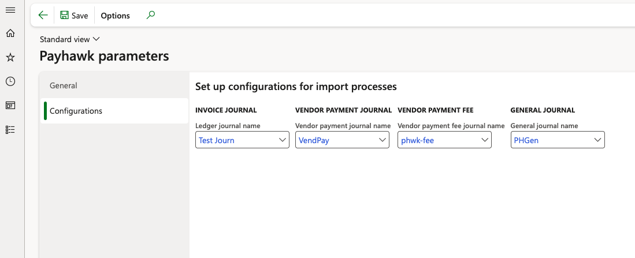This screenshot has height=258, width=635.
Task: Click the VENDOR PAYMENT FEE heading
Action: (435, 110)
